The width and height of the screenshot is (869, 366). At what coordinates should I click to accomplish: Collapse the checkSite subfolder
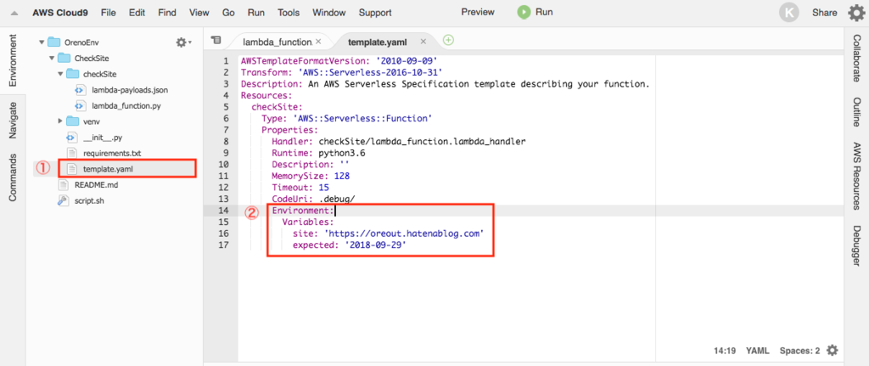pos(60,74)
